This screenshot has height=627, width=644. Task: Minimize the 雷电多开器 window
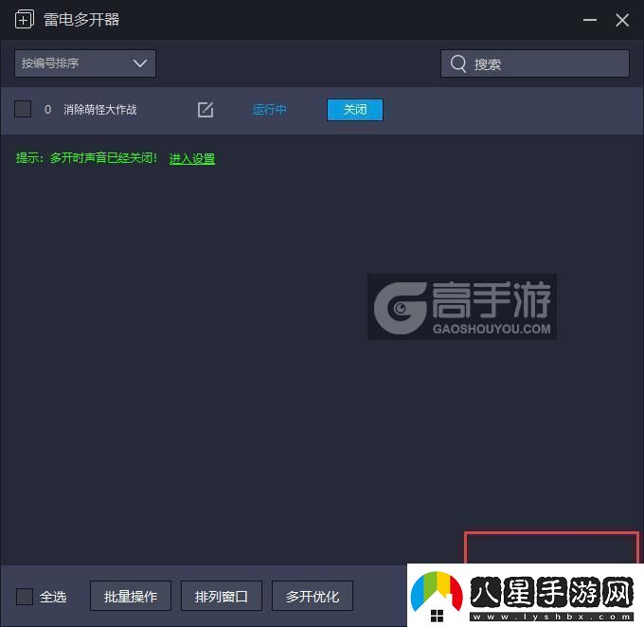(x=590, y=20)
